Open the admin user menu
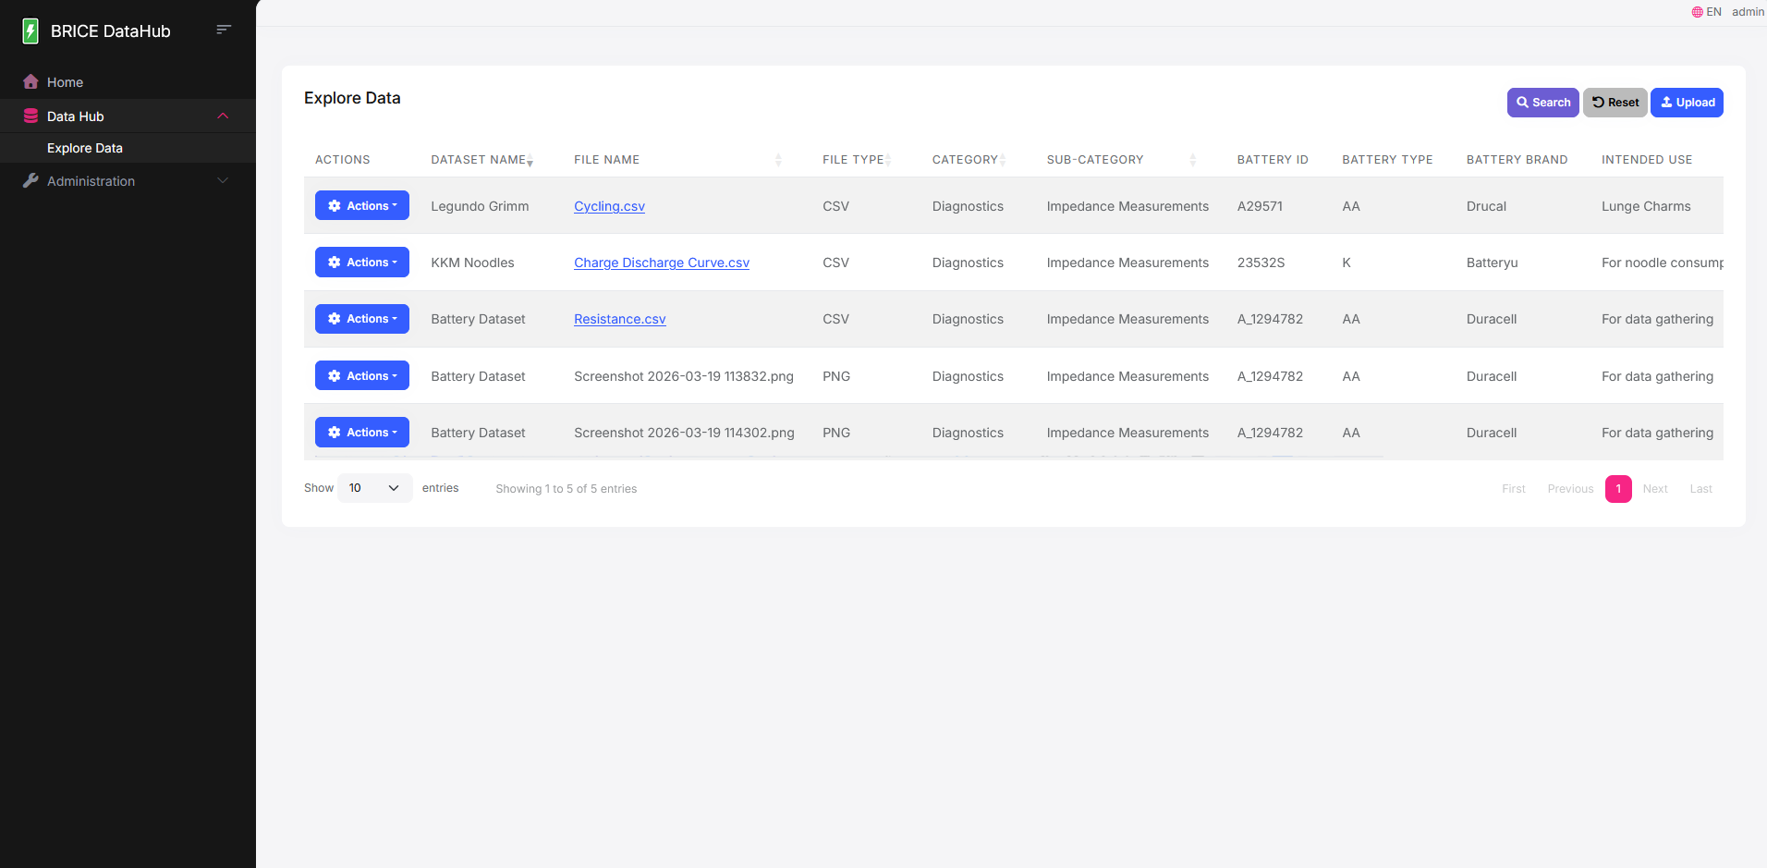1767x868 pixels. 1748,12
